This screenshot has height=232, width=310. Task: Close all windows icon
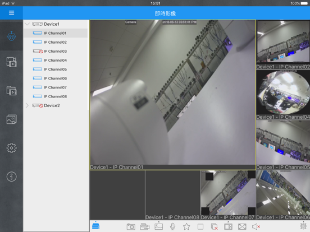click(215, 226)
